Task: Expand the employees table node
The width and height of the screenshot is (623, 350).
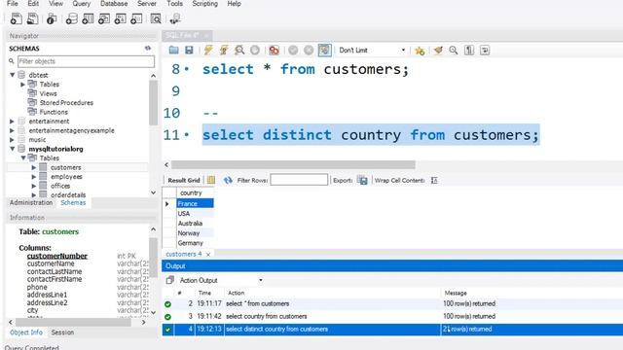Action: pos(34,177)
